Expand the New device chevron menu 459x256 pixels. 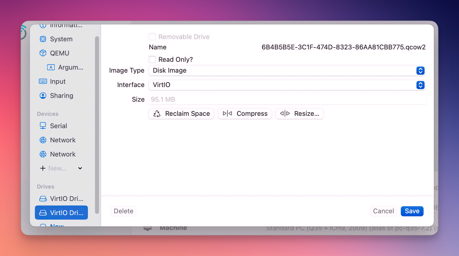80,168
